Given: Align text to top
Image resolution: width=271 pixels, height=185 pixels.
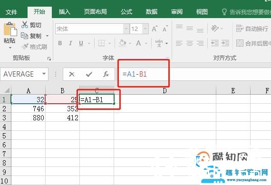Looking at the screenshot, I should [x=179, y=27].
